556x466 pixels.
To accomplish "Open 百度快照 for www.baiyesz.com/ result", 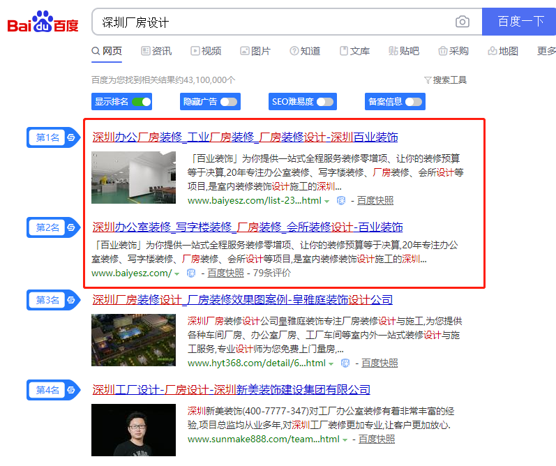I will (225, 273).
